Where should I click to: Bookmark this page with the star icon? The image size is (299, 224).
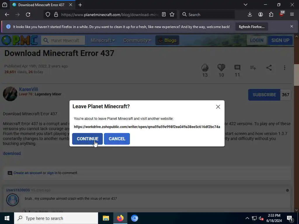[x=172, y=15]
